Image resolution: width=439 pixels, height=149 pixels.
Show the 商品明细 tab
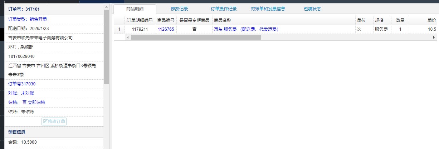pyautogui.click(x=135, y=9)
